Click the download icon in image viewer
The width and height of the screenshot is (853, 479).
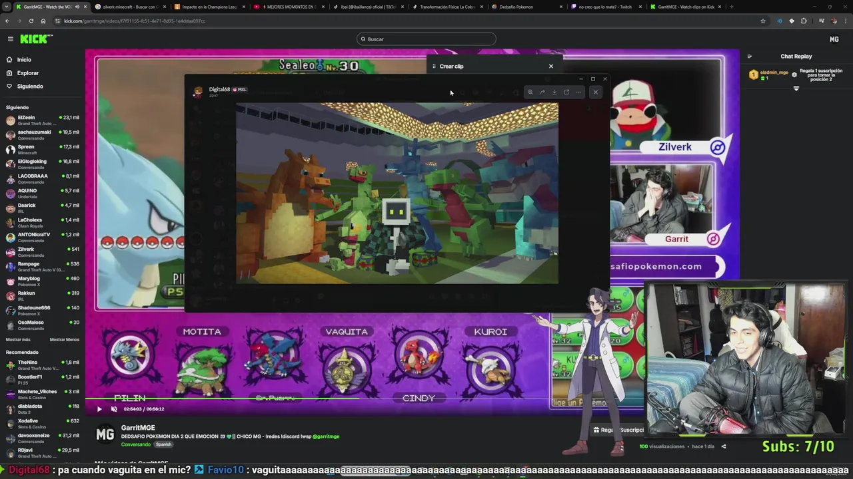click(x=554, y=92)
